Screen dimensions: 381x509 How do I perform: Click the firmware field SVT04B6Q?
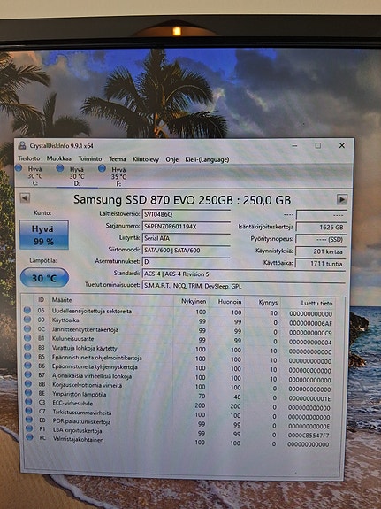(x=187, y=214)
